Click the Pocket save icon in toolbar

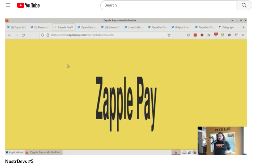pyautogui.click(x=188, y=35)
